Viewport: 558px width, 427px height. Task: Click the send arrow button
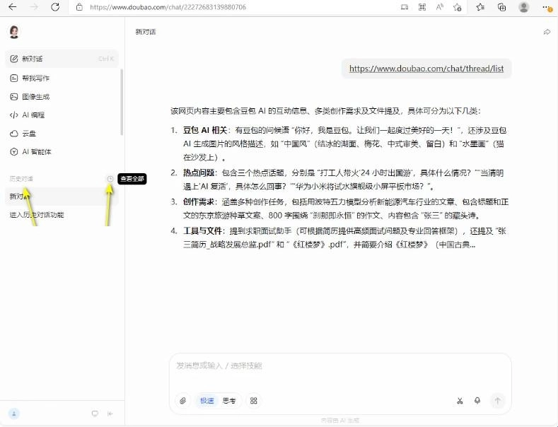497,401
